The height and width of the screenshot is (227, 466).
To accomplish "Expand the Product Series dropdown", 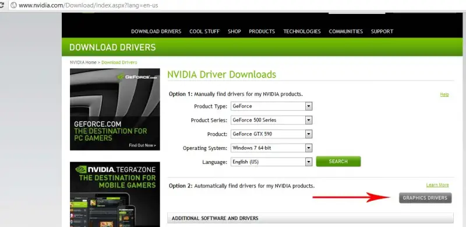I will 271,120.
